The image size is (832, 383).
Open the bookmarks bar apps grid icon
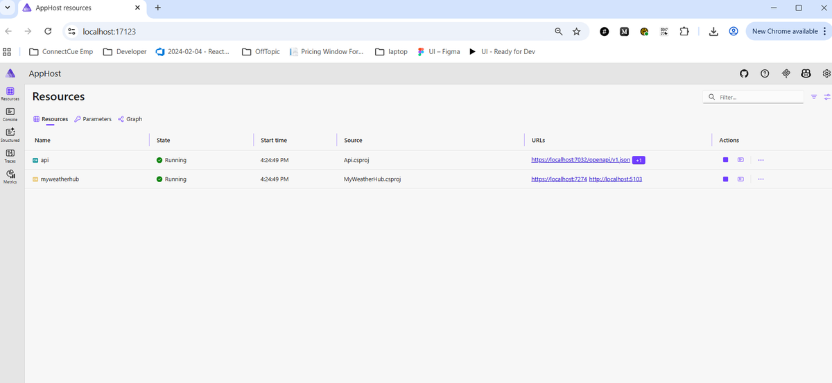8,51
